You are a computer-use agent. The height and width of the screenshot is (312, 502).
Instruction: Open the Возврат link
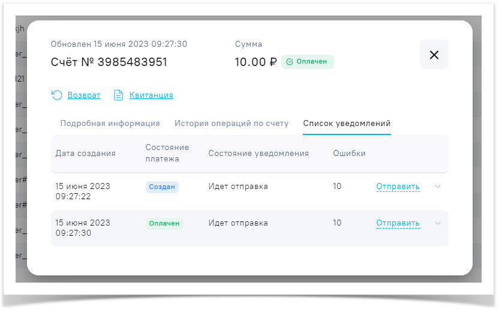(84, 95)
